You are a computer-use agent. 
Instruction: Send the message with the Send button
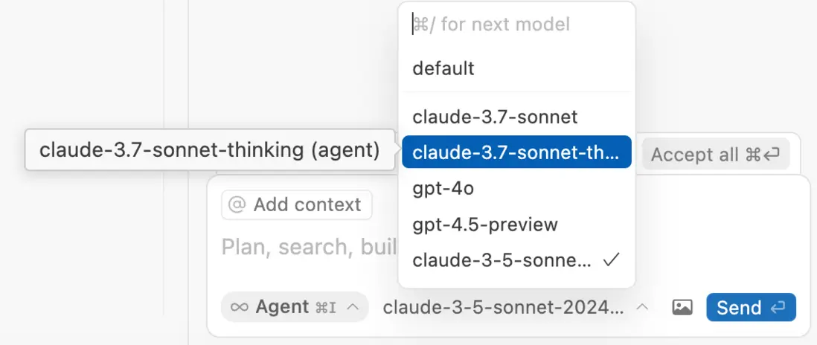click(x=750, y=308)
